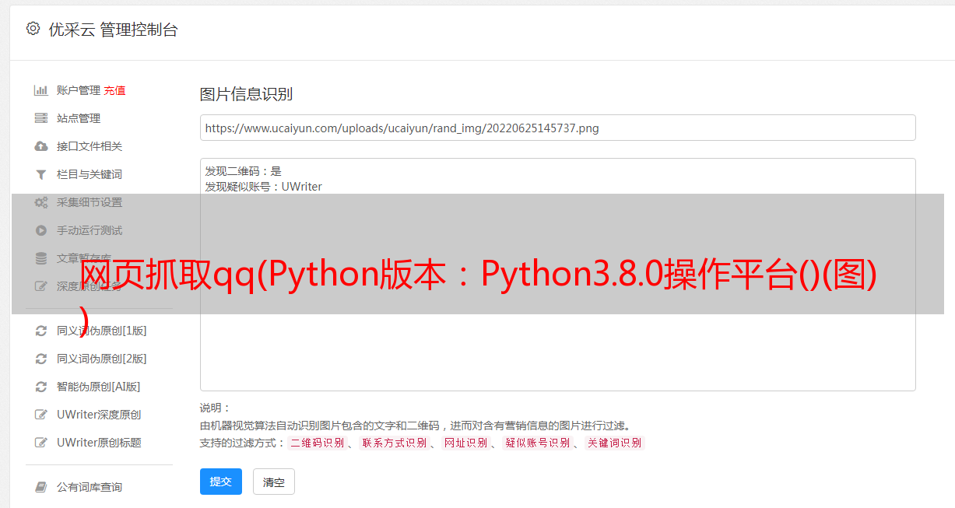Open 栏目与关键词 menu item
Screen dimensions: 955x508
click(90, 174)
